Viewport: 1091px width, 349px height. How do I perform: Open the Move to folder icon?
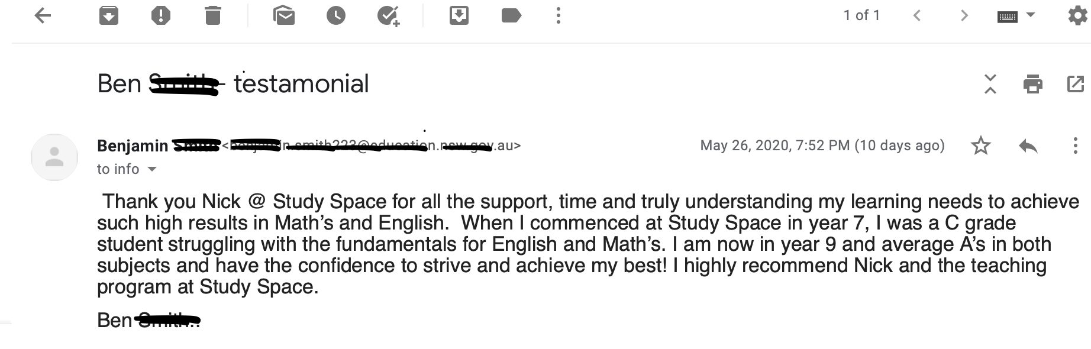pos(459,15)
